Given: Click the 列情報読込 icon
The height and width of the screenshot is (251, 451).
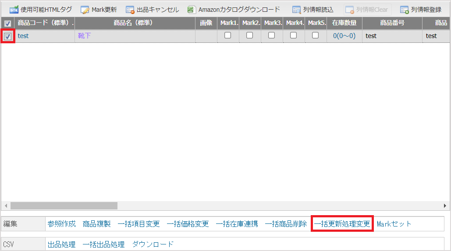Looking at the screenshot, I should 296,10.
